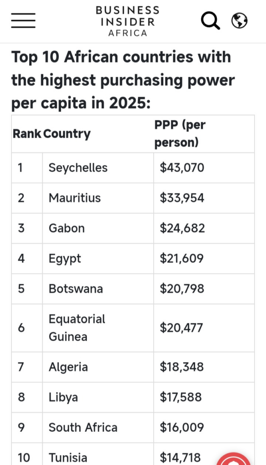This screenshot has width=266, height=465.
Task: Tap Algeria's $18,348 value
Action: tap(182, 367)
